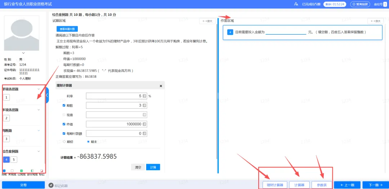389x189 pixels.
Task: Click the green 已完成 legend swatch
Action: [22, 171]
